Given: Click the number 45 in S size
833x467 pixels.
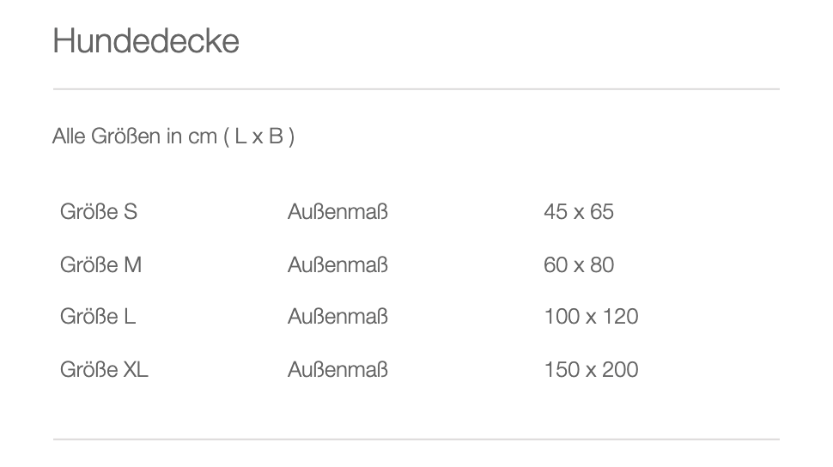Looking at the screenshot, I should (x=556, y=211).
